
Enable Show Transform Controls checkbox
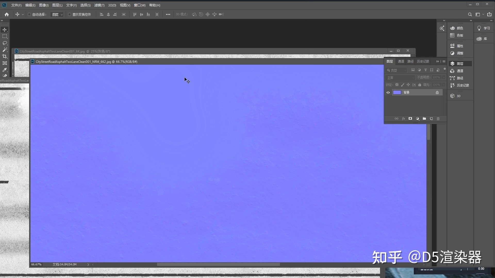[70, 14]
